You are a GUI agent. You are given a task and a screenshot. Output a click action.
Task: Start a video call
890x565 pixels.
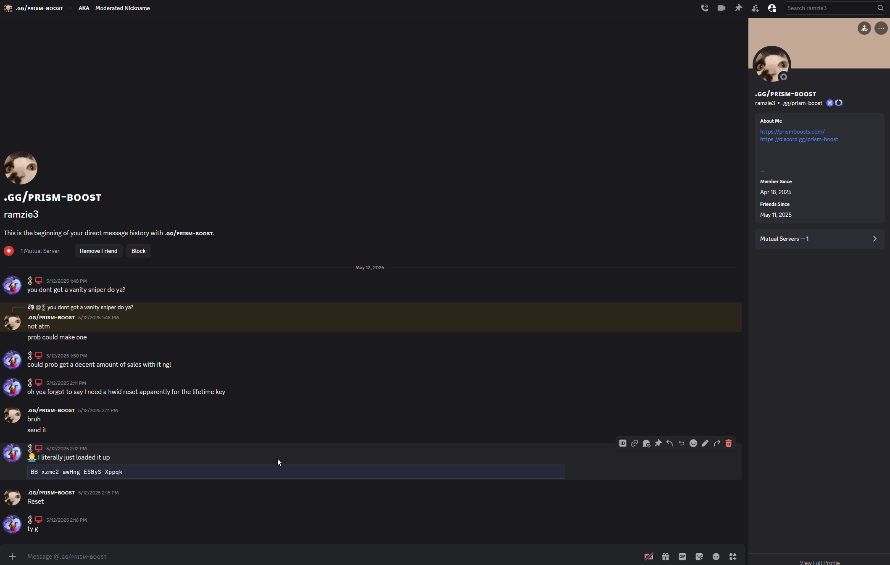coord(721,8)
